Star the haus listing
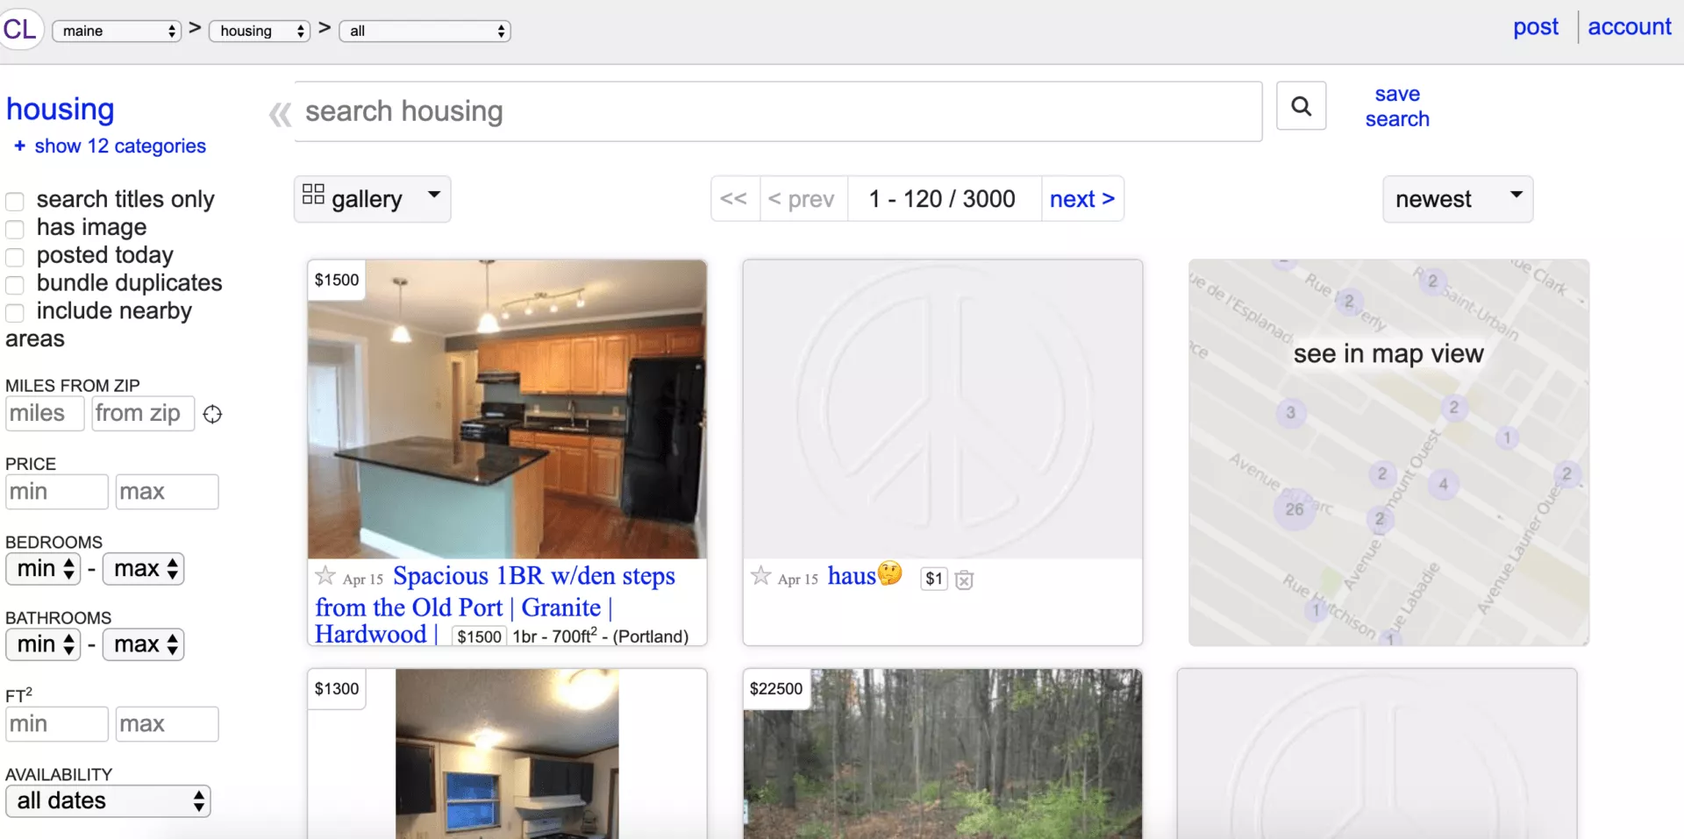The height and width of the screenshot is (839, 1684). click(x=760, y=576)
